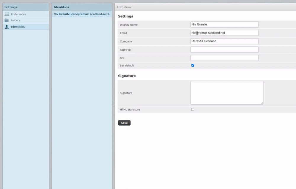Select the Niv Granite identity entry
Screen dimensions: 296x189
click(81, 14)
